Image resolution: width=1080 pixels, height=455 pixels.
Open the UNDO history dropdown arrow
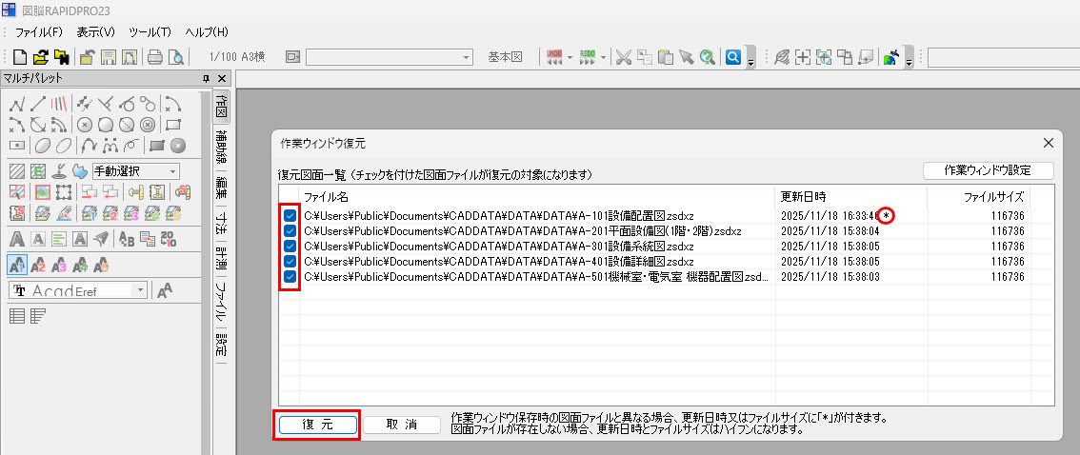click(x=570, y=58)
